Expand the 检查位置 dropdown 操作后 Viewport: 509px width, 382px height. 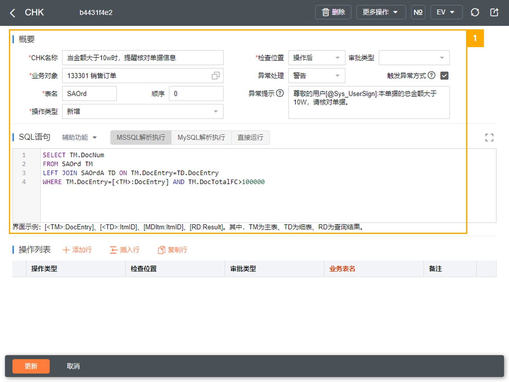(317, 58)
